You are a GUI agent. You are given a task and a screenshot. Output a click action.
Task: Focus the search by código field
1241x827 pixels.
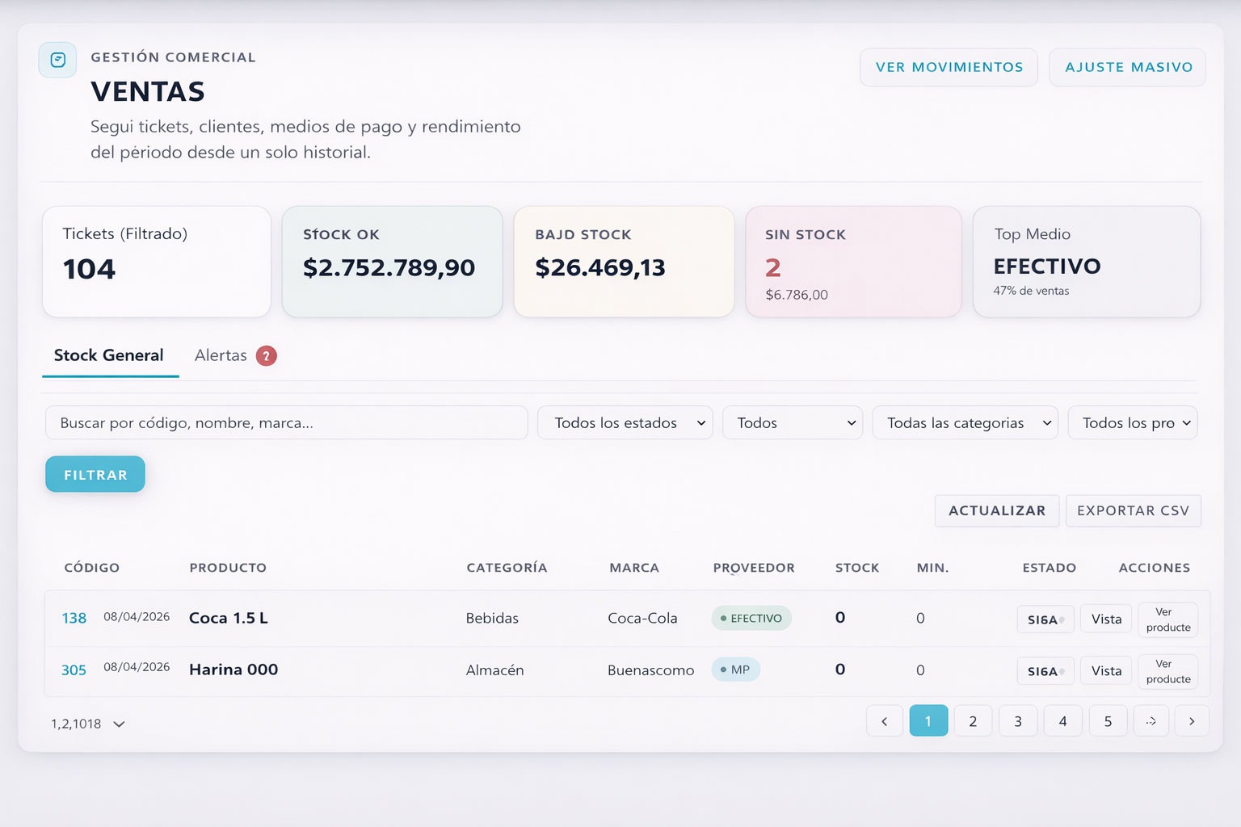coord(287,422)
